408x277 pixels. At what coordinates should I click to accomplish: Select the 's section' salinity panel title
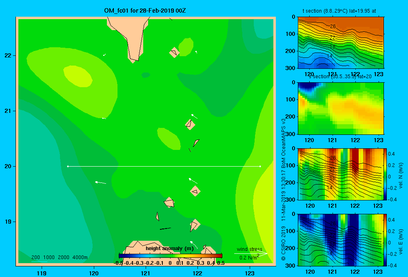point(340,77)
